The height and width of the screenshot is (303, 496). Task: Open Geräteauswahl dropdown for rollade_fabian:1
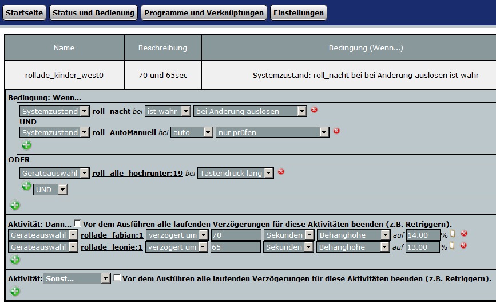coord(43,235)
